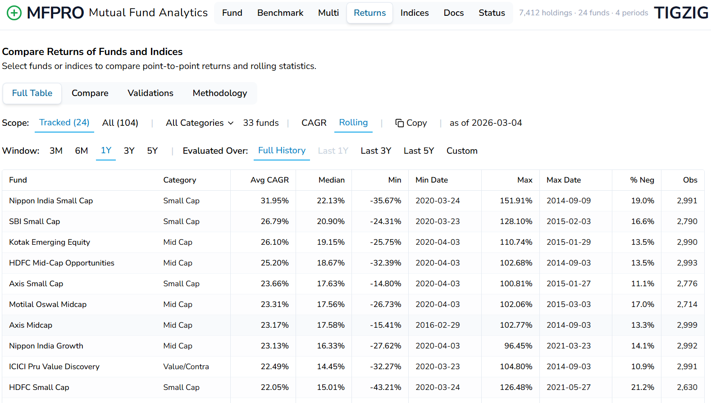The image size is (711, 403).
Task: Switch to the Compare sub-tab
Action: 90,93
